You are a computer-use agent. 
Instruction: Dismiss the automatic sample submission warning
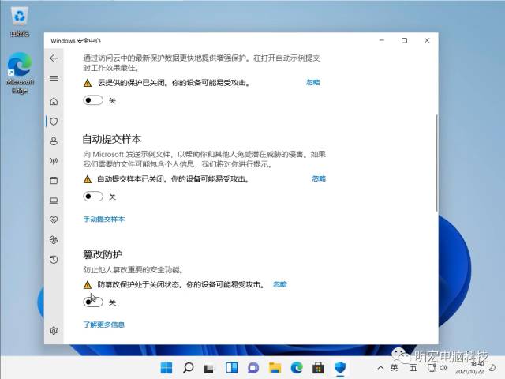click(x=319, y=178)
